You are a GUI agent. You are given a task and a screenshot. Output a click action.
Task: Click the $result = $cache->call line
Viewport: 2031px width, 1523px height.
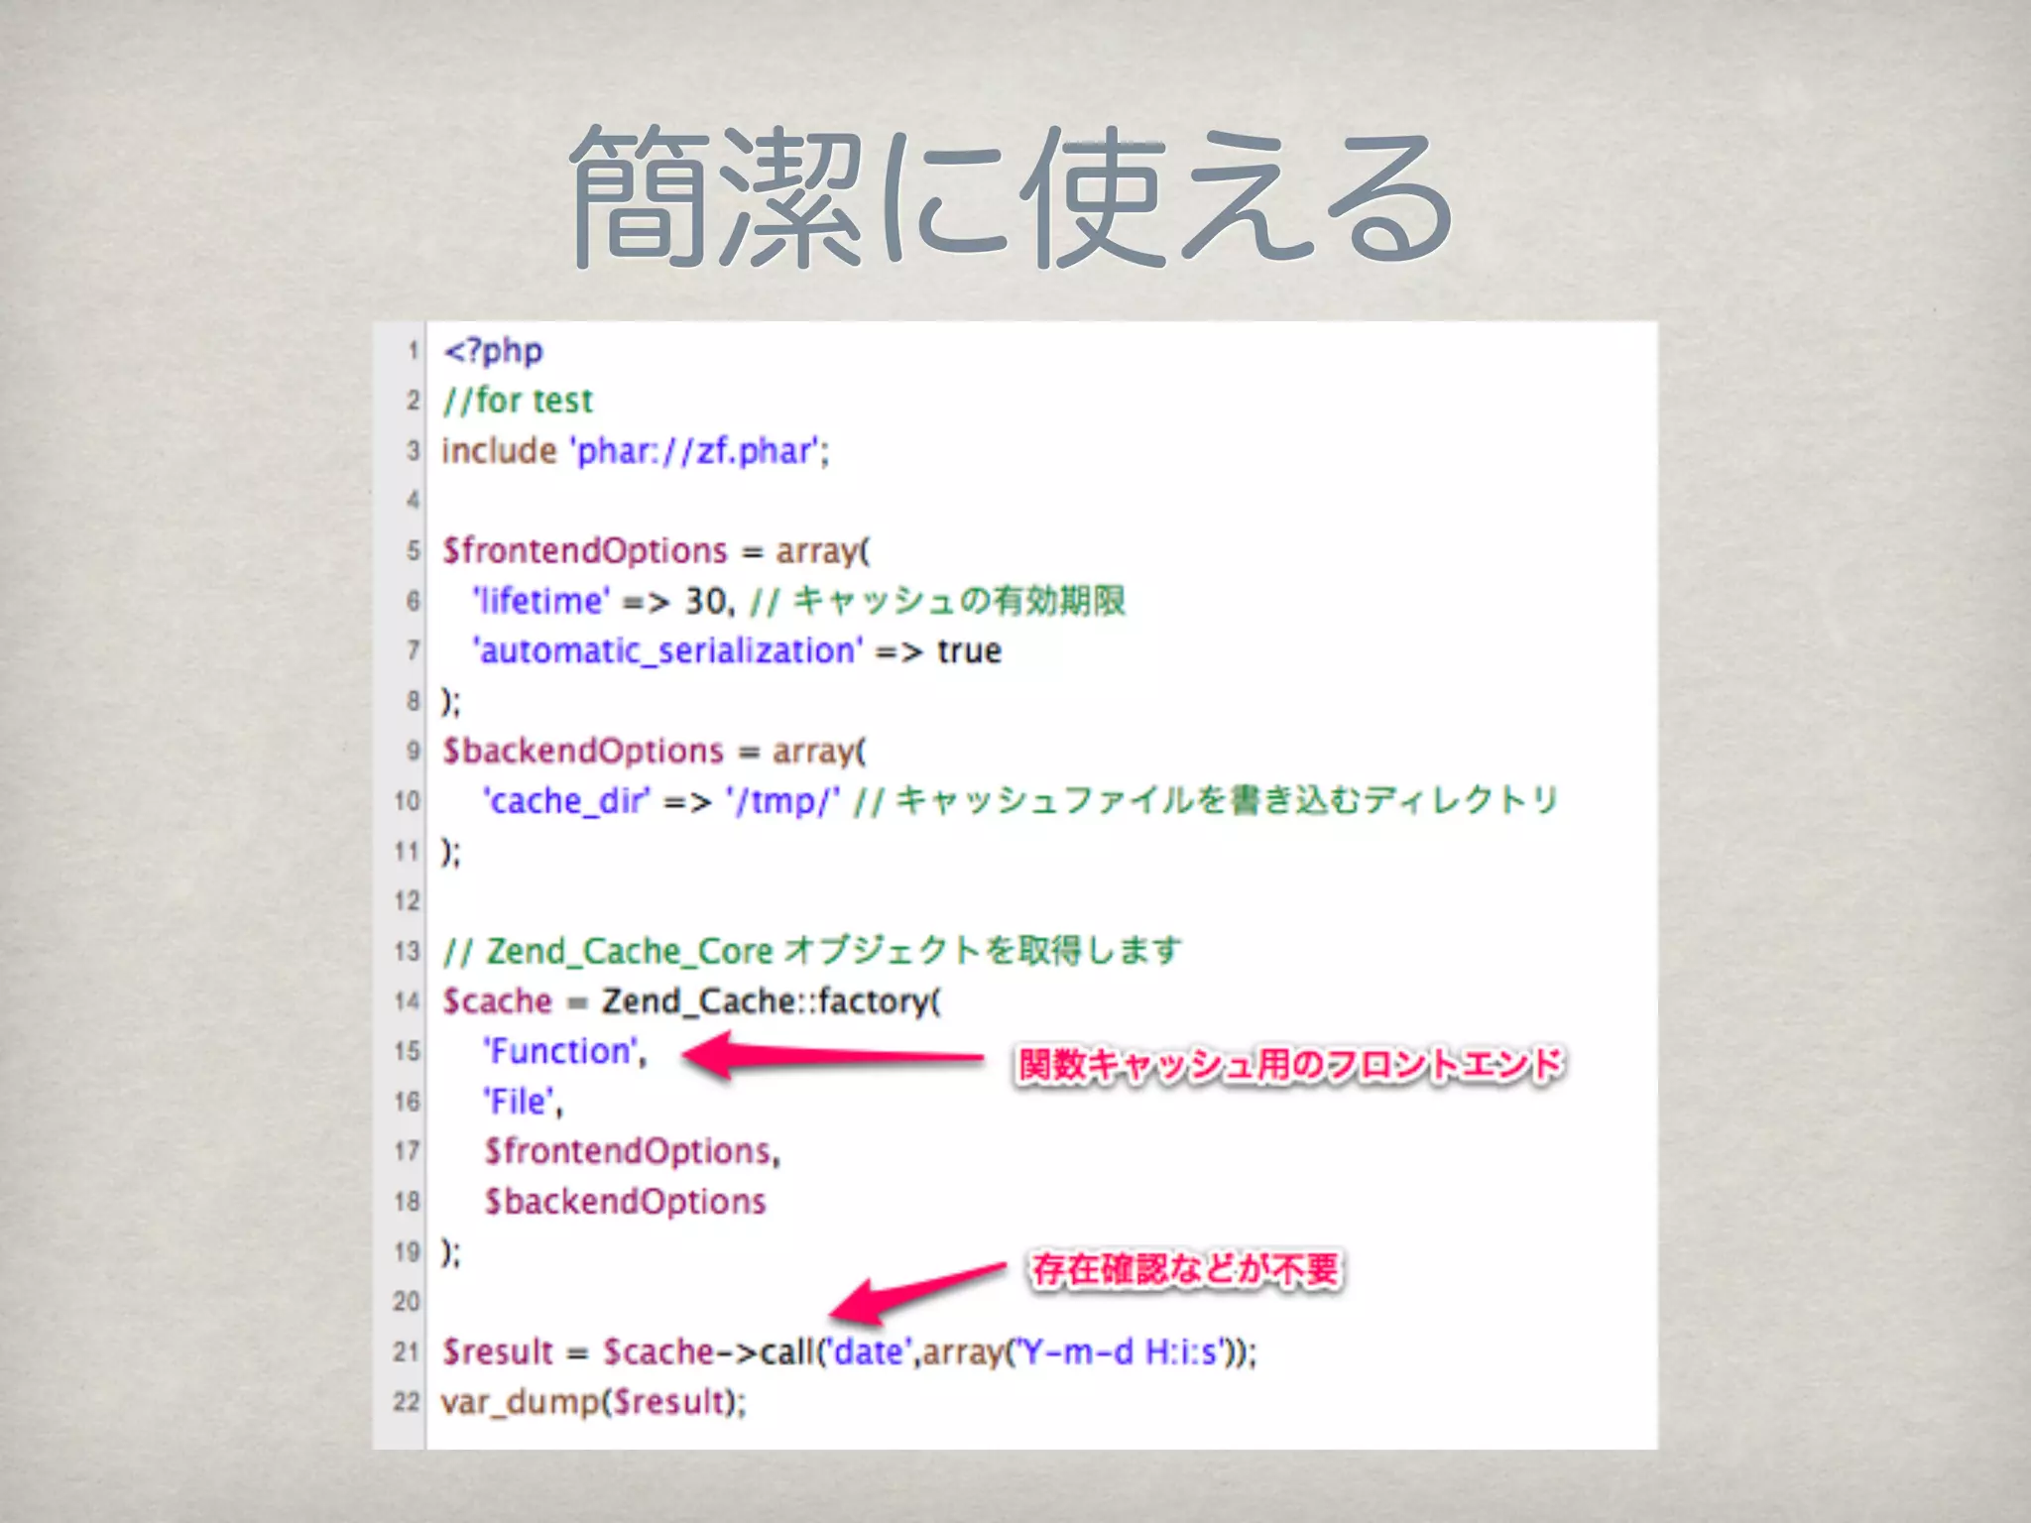(849, 1352)
